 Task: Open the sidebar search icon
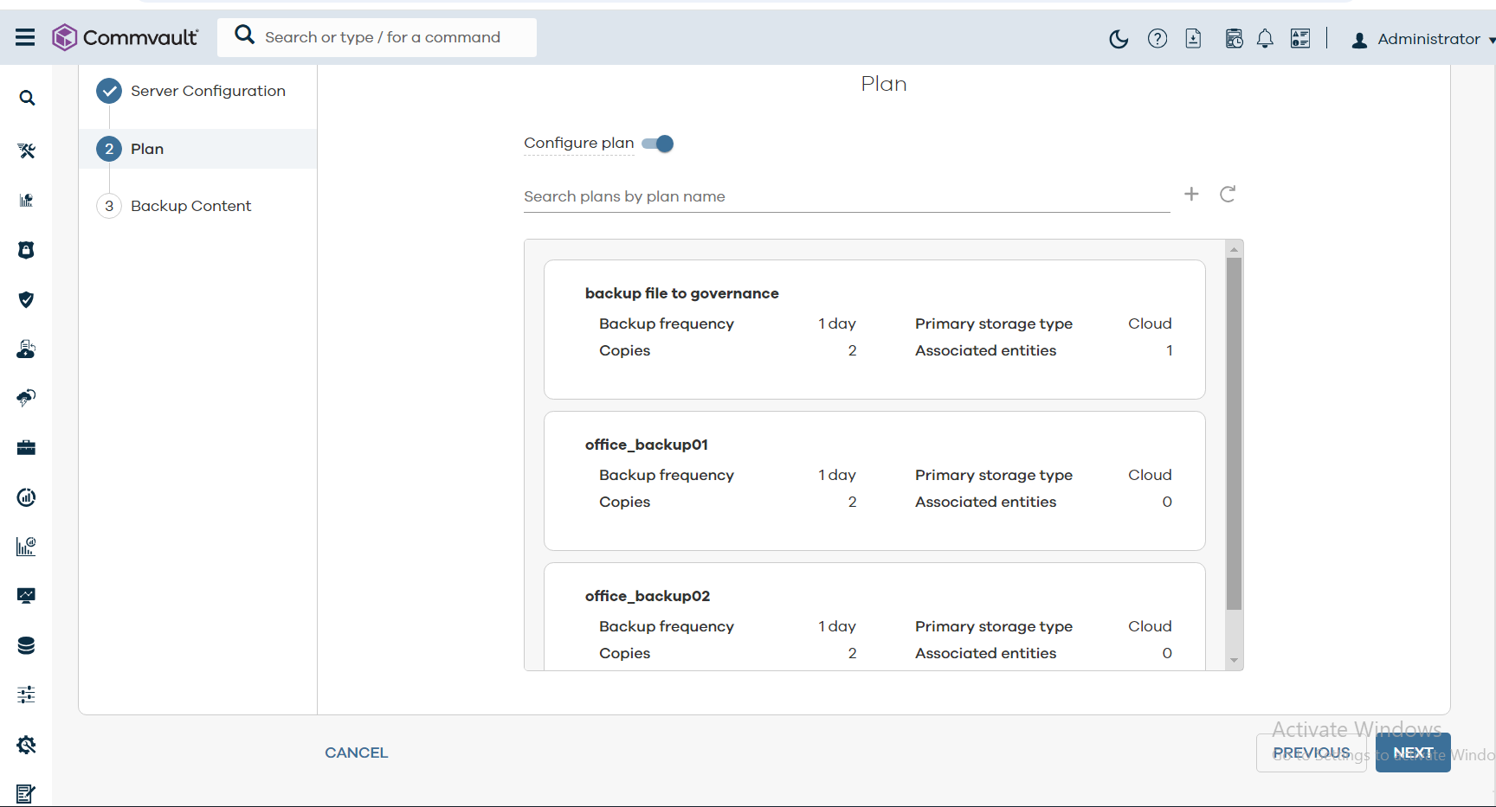click(27, 99)
